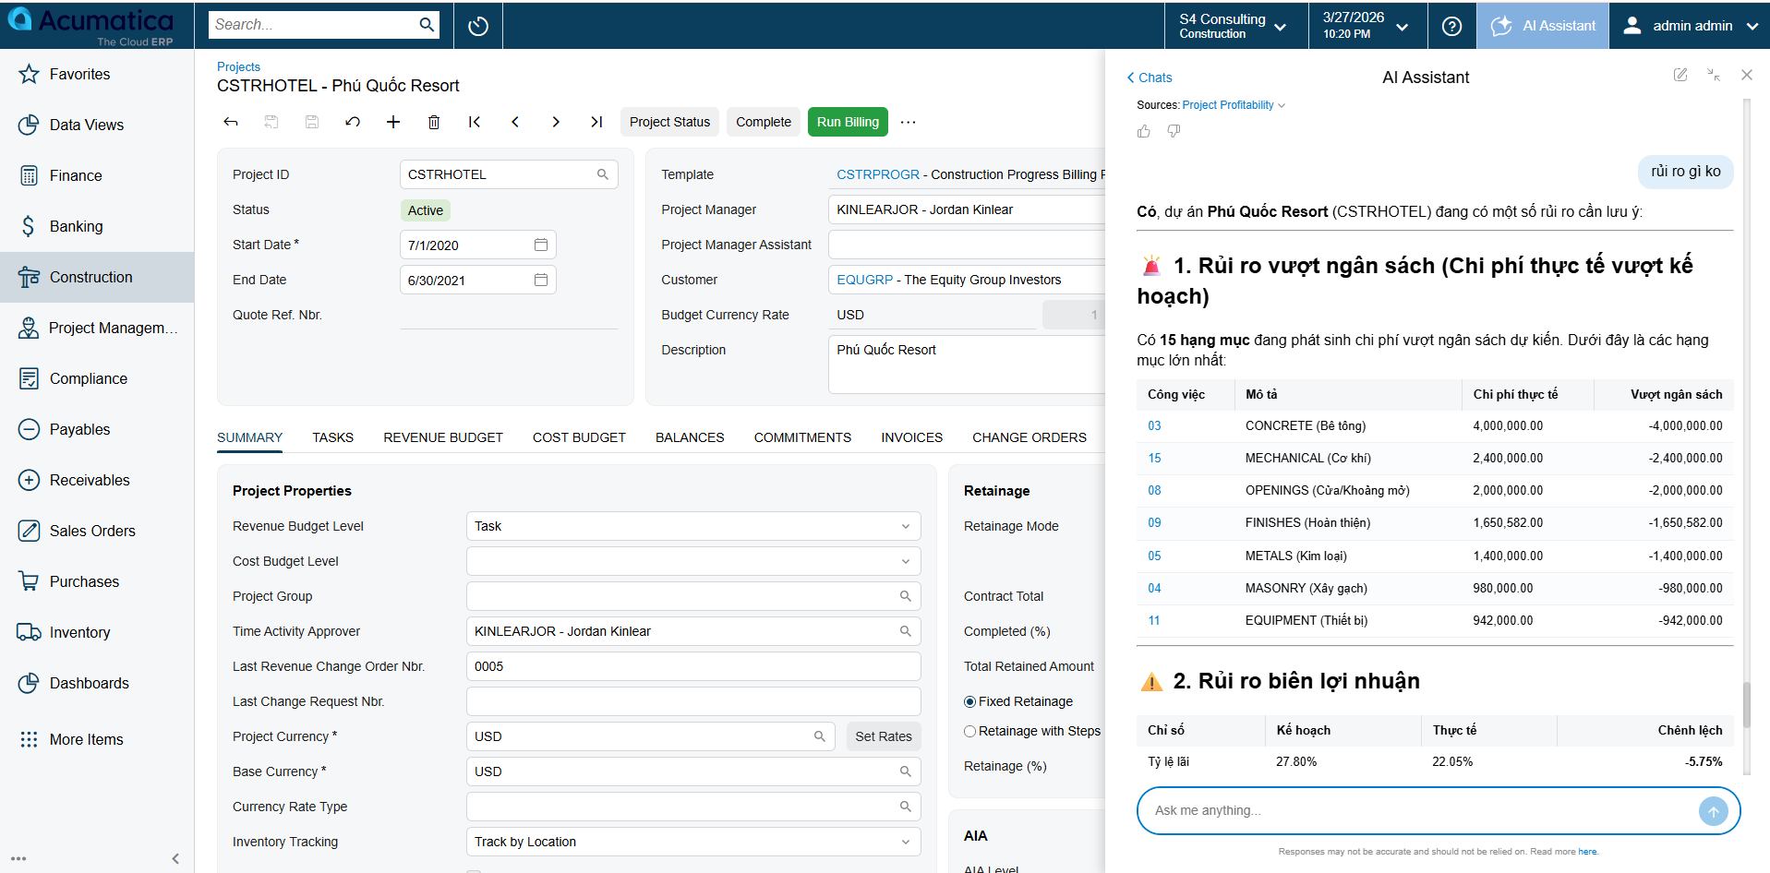
Task: Open the Inventory Tracking dropdown
Action: tap(905, 842)
